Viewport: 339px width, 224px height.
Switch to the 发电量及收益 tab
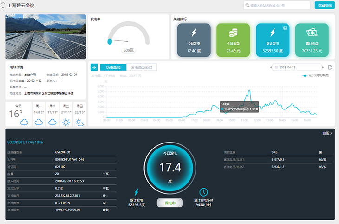(x=142, y=68)
